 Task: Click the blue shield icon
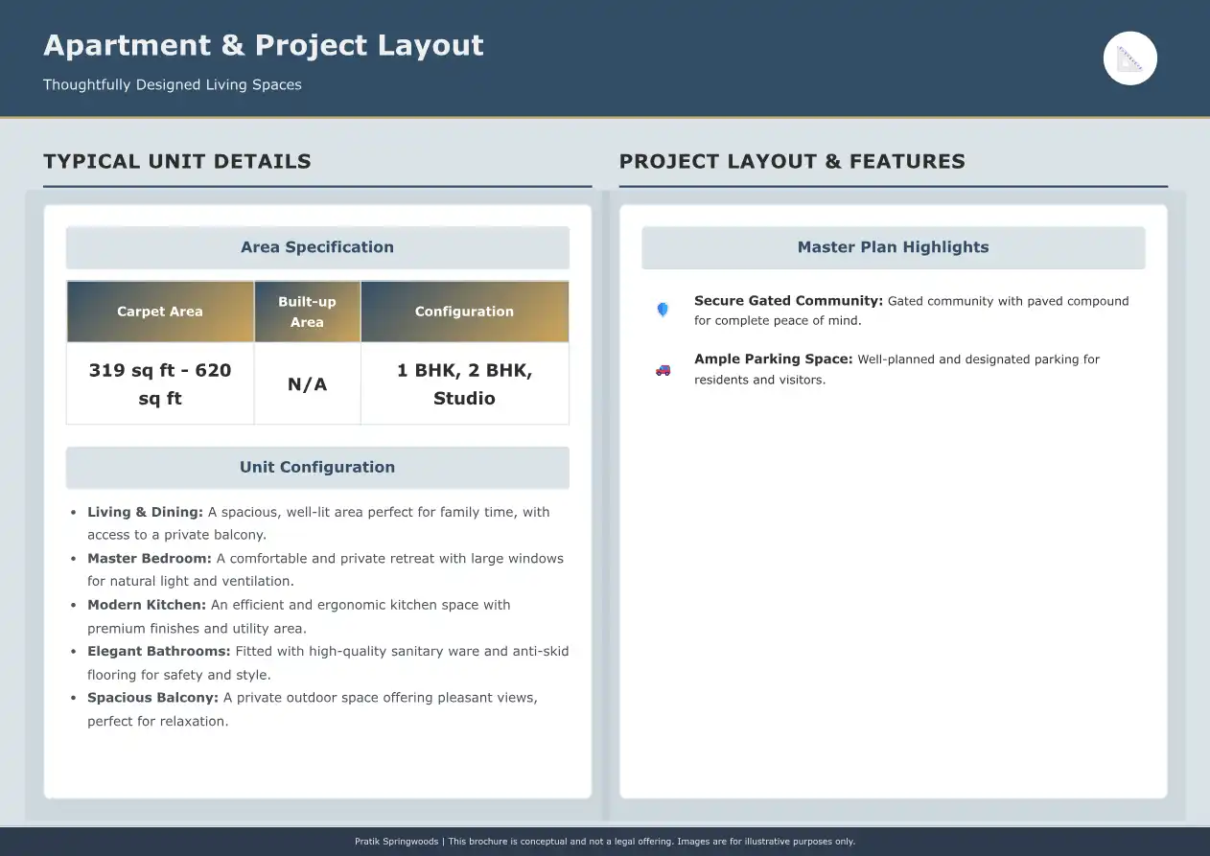[x=663, y=310]
